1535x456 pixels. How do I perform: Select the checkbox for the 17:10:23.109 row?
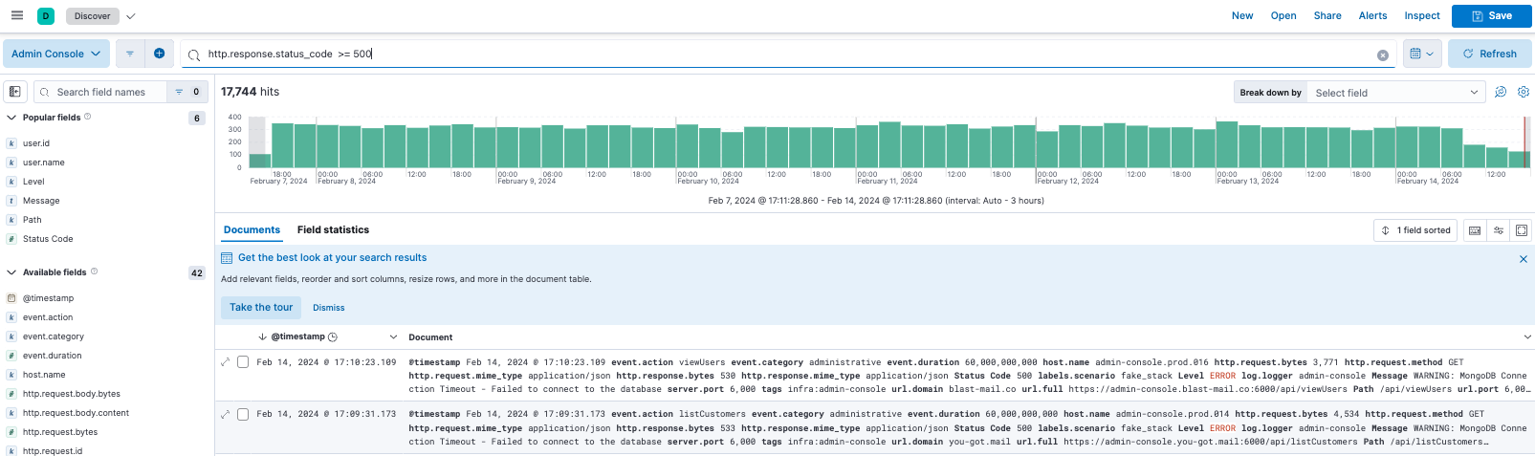click(x=243, y=362)
